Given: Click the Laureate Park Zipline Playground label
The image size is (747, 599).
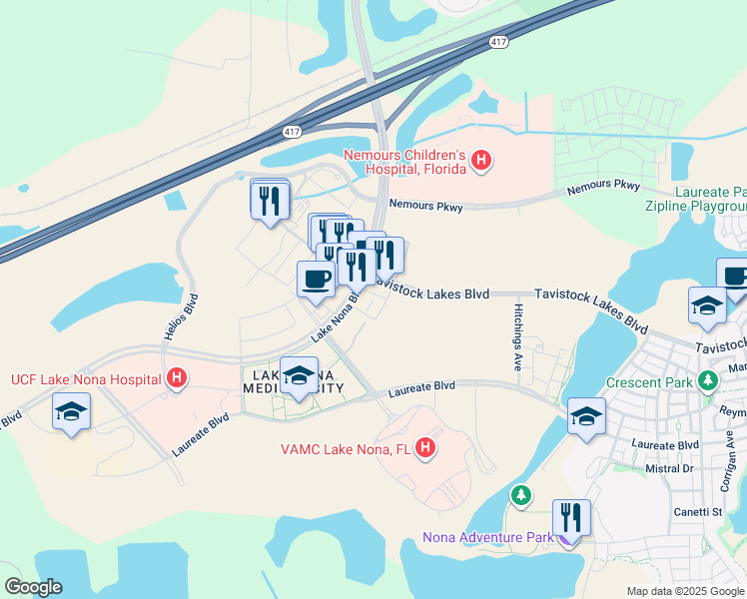Looking at the screenshot, I should point(696,199).
